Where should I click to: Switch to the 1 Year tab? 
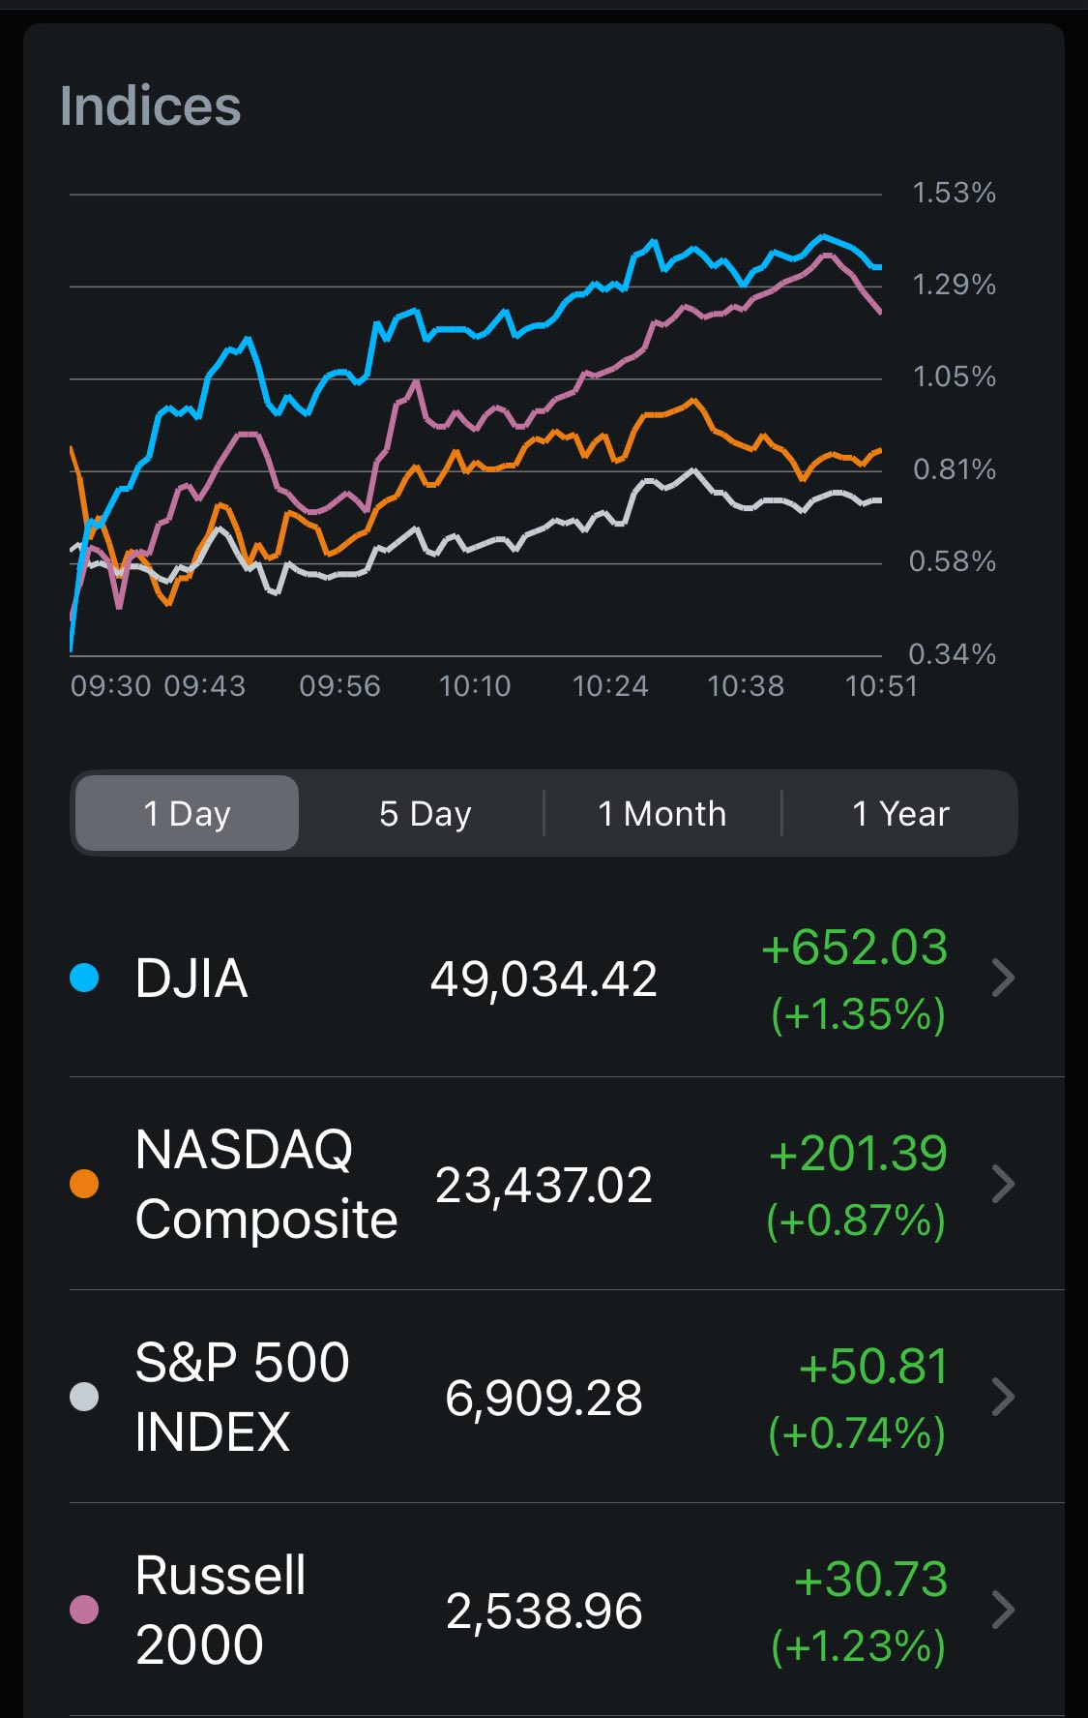(x=900, y=813)
